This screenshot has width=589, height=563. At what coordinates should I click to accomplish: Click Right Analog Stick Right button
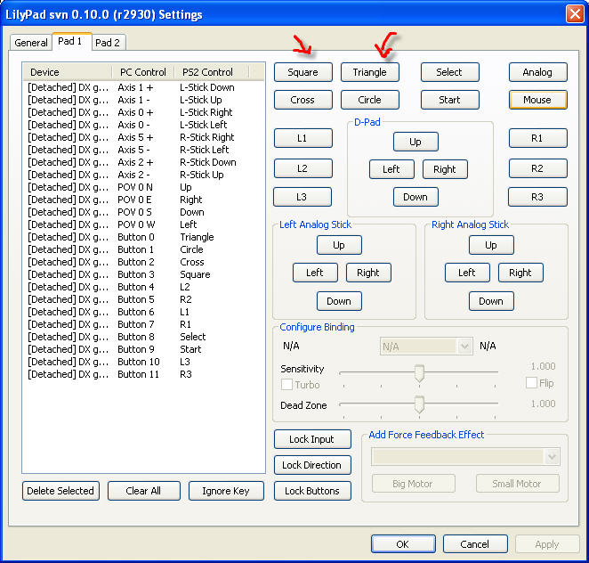click(520, 273)
